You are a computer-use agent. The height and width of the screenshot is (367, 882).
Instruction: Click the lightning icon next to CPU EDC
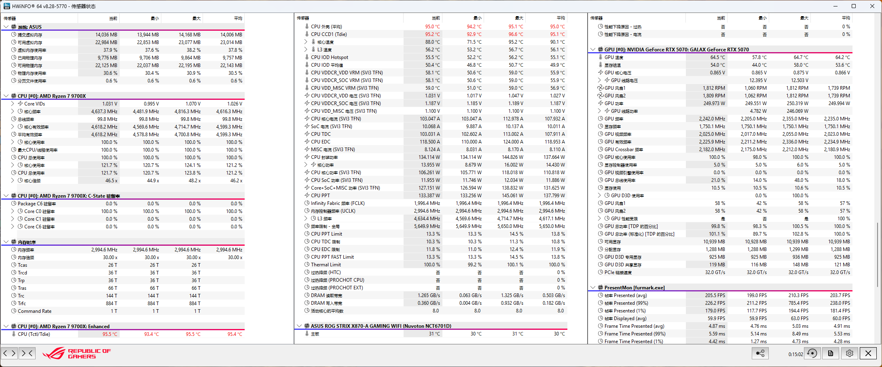[307, 142]
